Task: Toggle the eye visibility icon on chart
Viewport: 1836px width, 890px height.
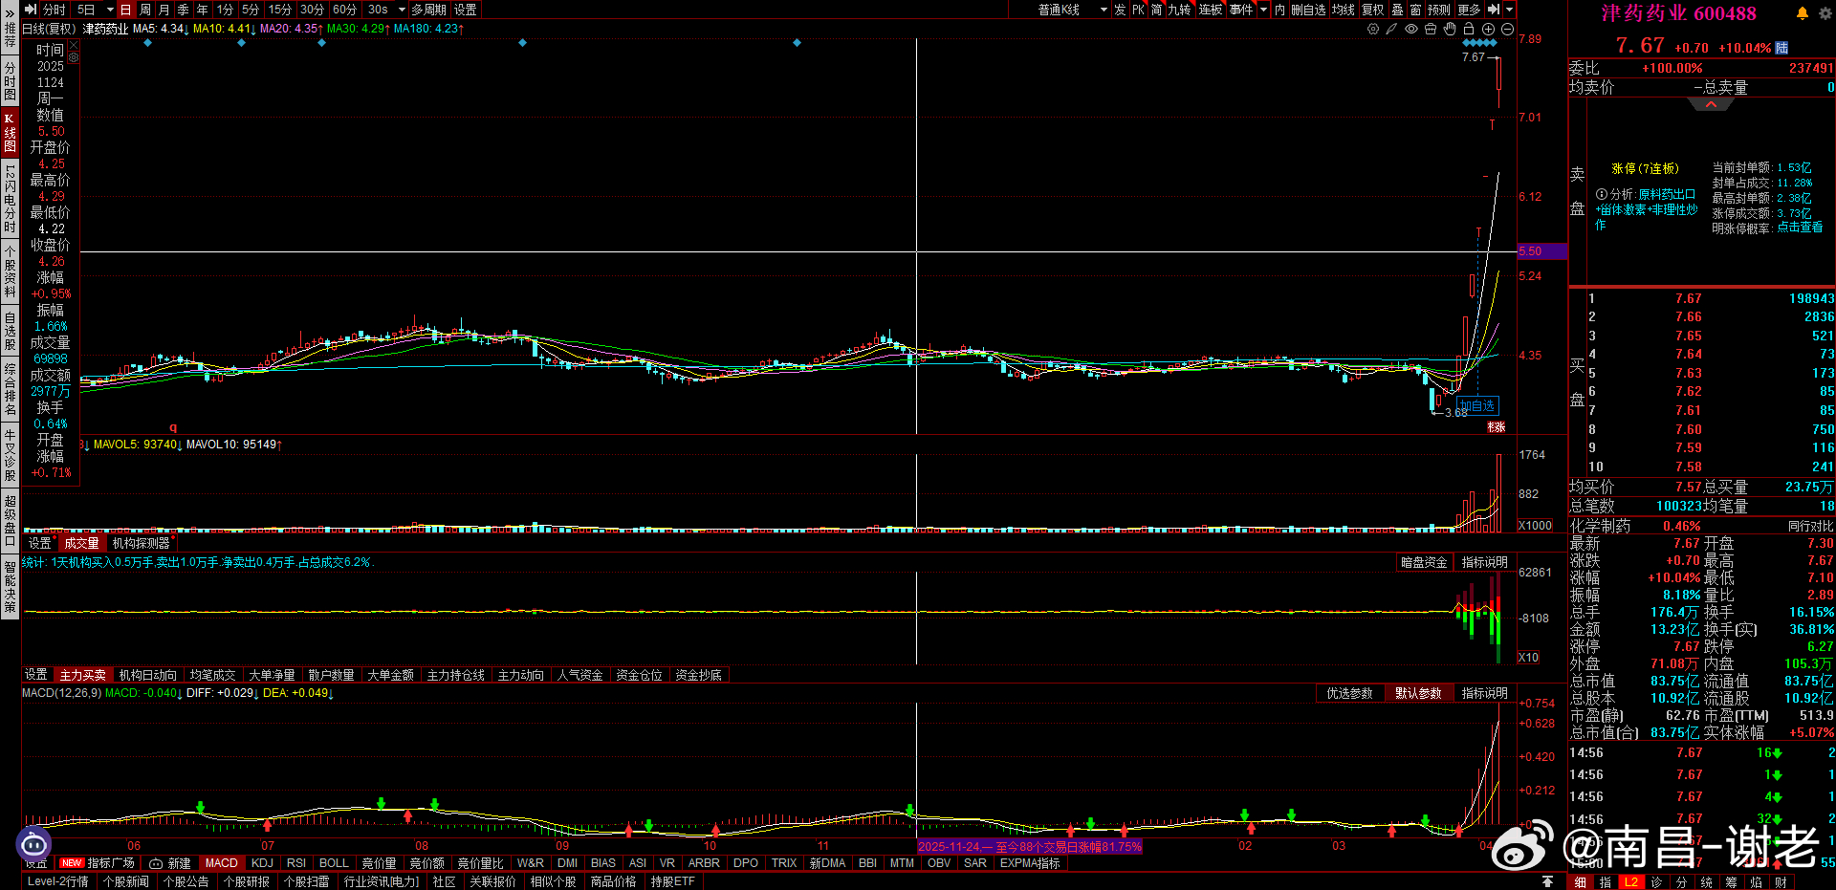Action: 1411,30
